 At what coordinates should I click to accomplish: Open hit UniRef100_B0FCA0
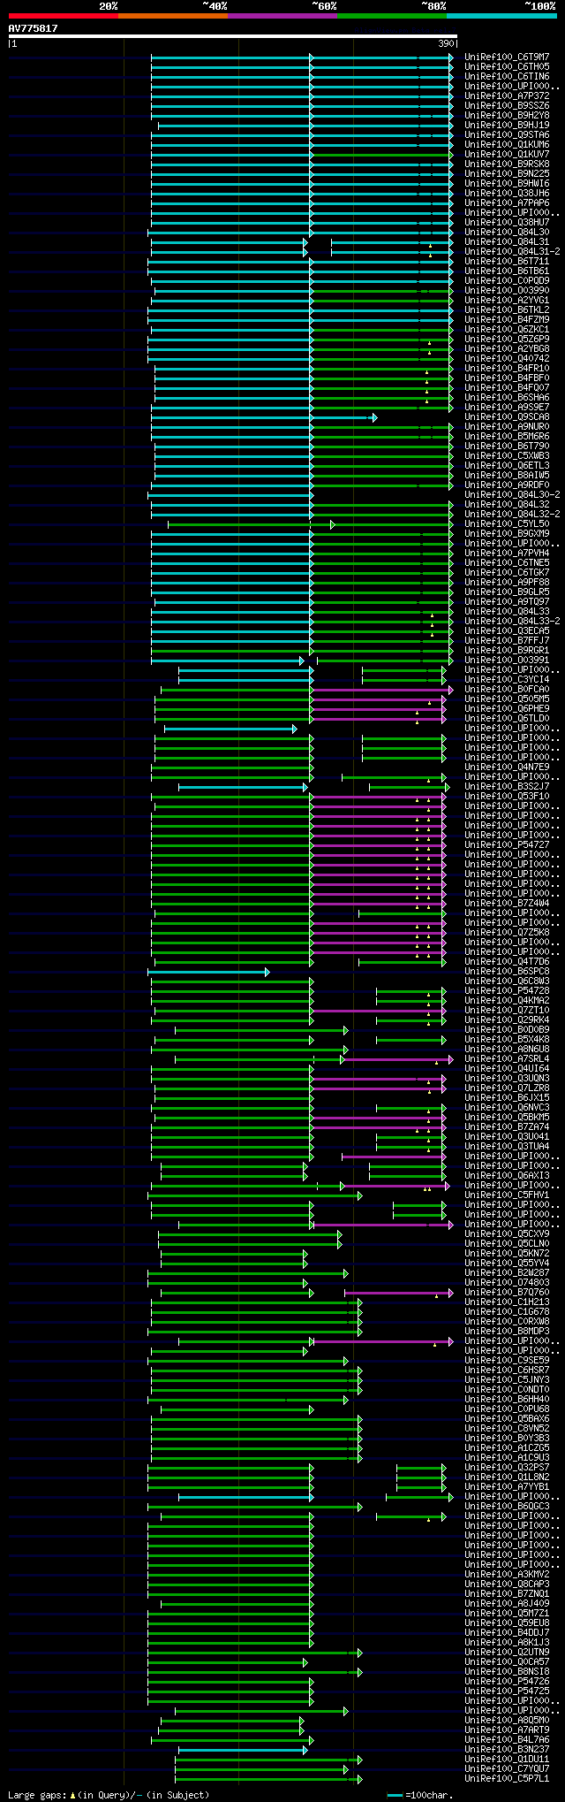[507, 689]
